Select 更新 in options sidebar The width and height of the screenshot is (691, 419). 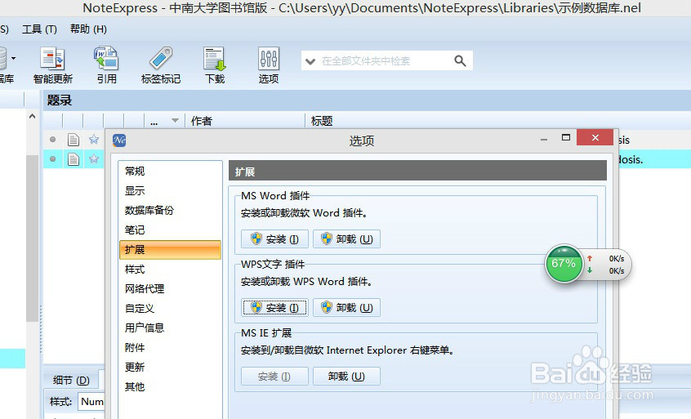(x=170, y=367)
